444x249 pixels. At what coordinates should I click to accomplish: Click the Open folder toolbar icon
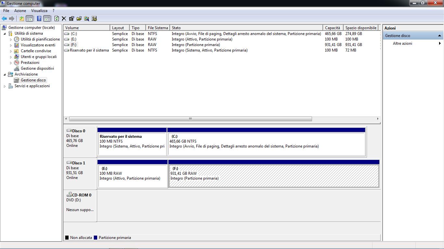pos(79,18)
